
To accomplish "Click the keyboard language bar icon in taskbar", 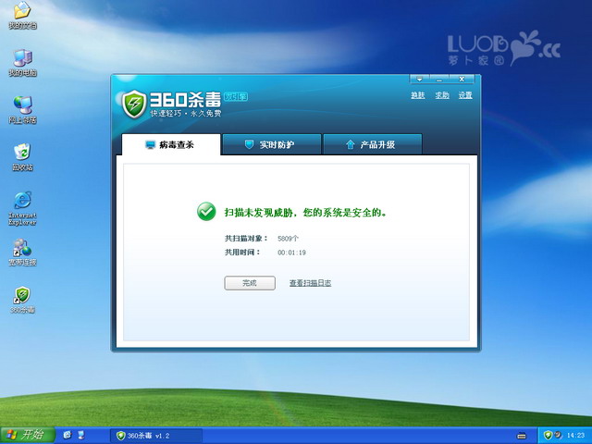I will pos(522,436).
